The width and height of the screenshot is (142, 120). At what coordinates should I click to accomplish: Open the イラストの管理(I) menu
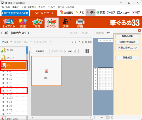(x=29, y=7)
